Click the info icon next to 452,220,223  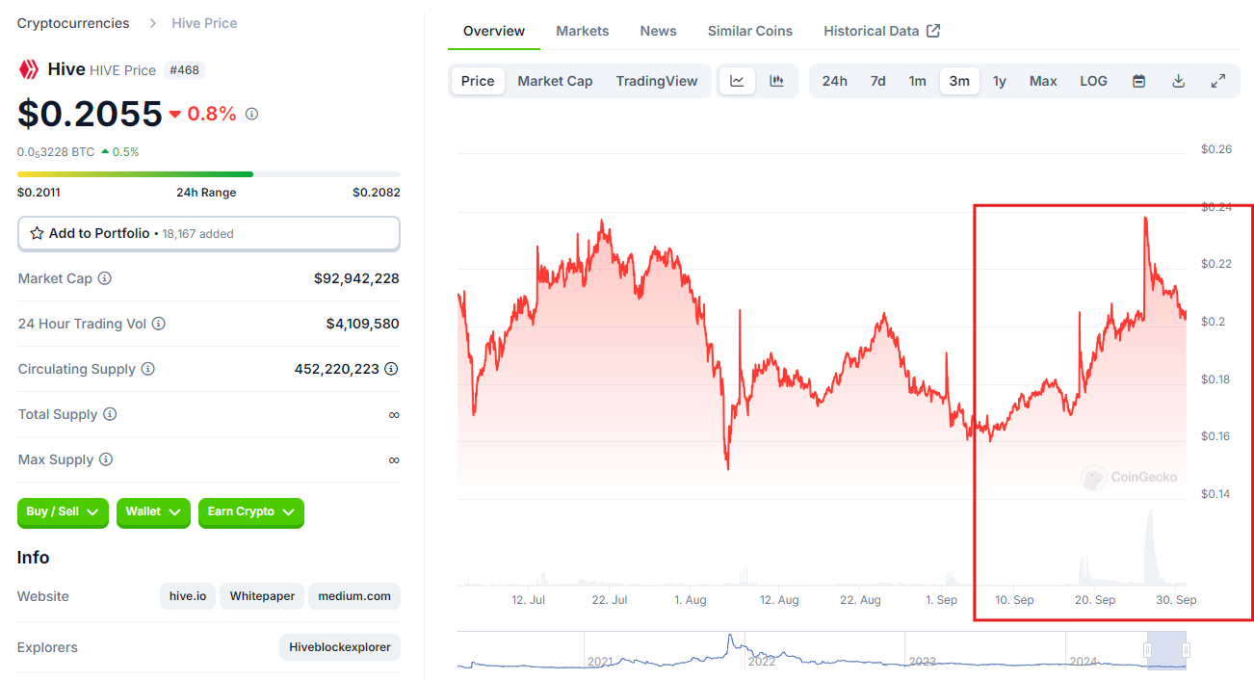[391, 369]
